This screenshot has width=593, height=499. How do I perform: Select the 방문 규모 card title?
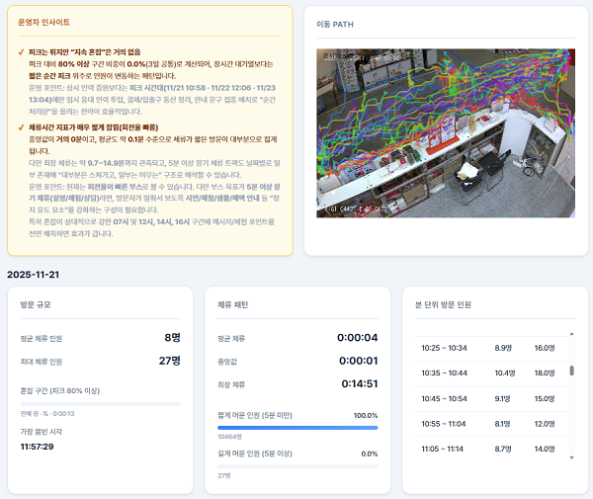[x=36, y=304]
